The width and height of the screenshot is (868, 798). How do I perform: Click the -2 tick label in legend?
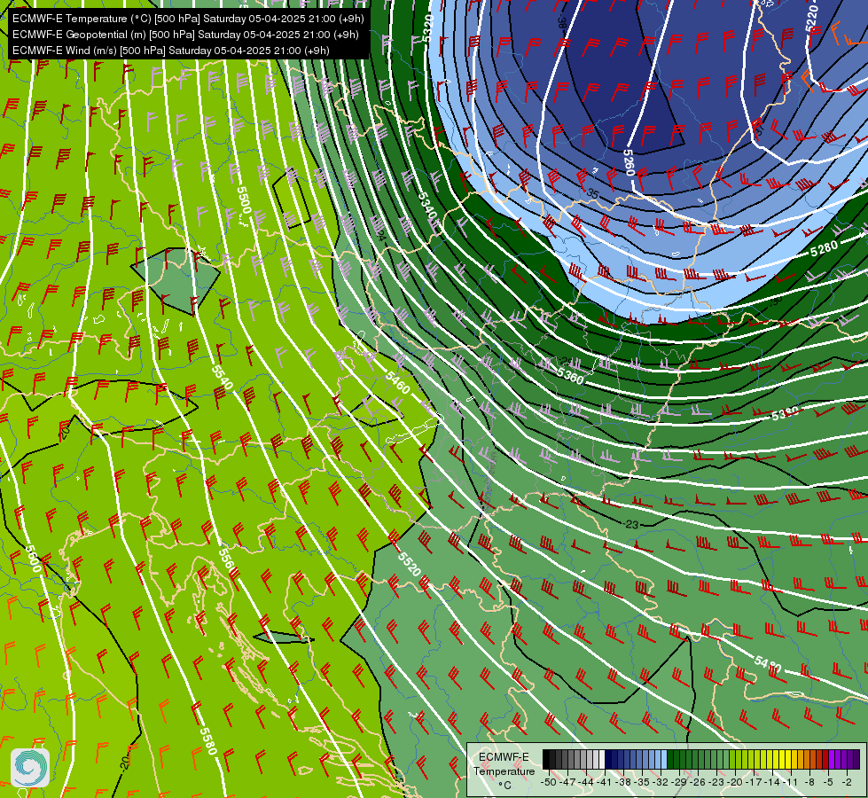coord(847,782)
